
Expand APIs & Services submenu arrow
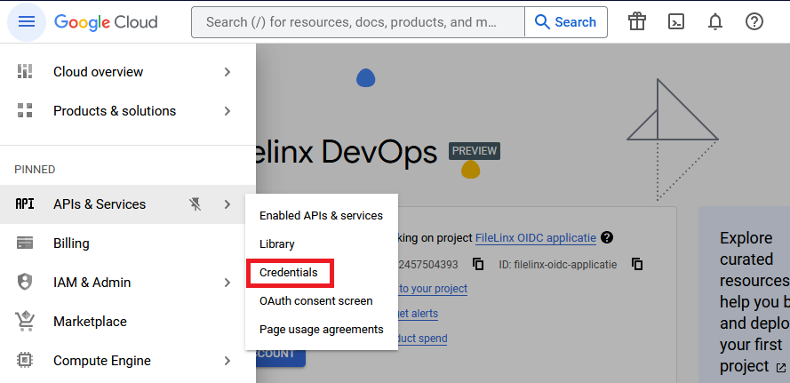coord(227,204)
